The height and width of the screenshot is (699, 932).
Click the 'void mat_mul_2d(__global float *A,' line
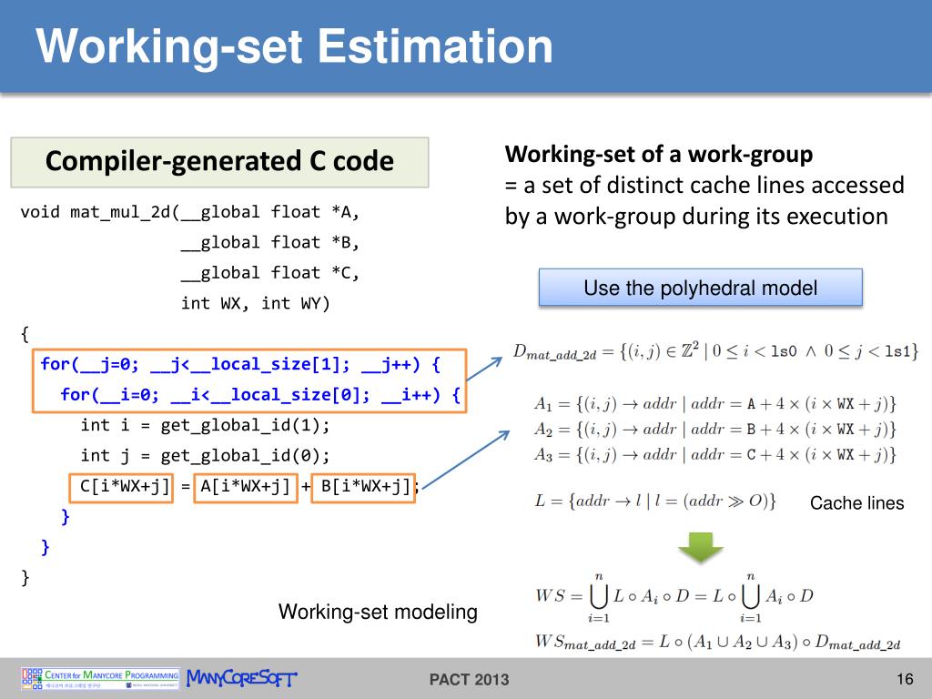coord(189,212)
